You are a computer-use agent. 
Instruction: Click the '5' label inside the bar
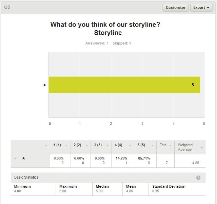(193, 85)
